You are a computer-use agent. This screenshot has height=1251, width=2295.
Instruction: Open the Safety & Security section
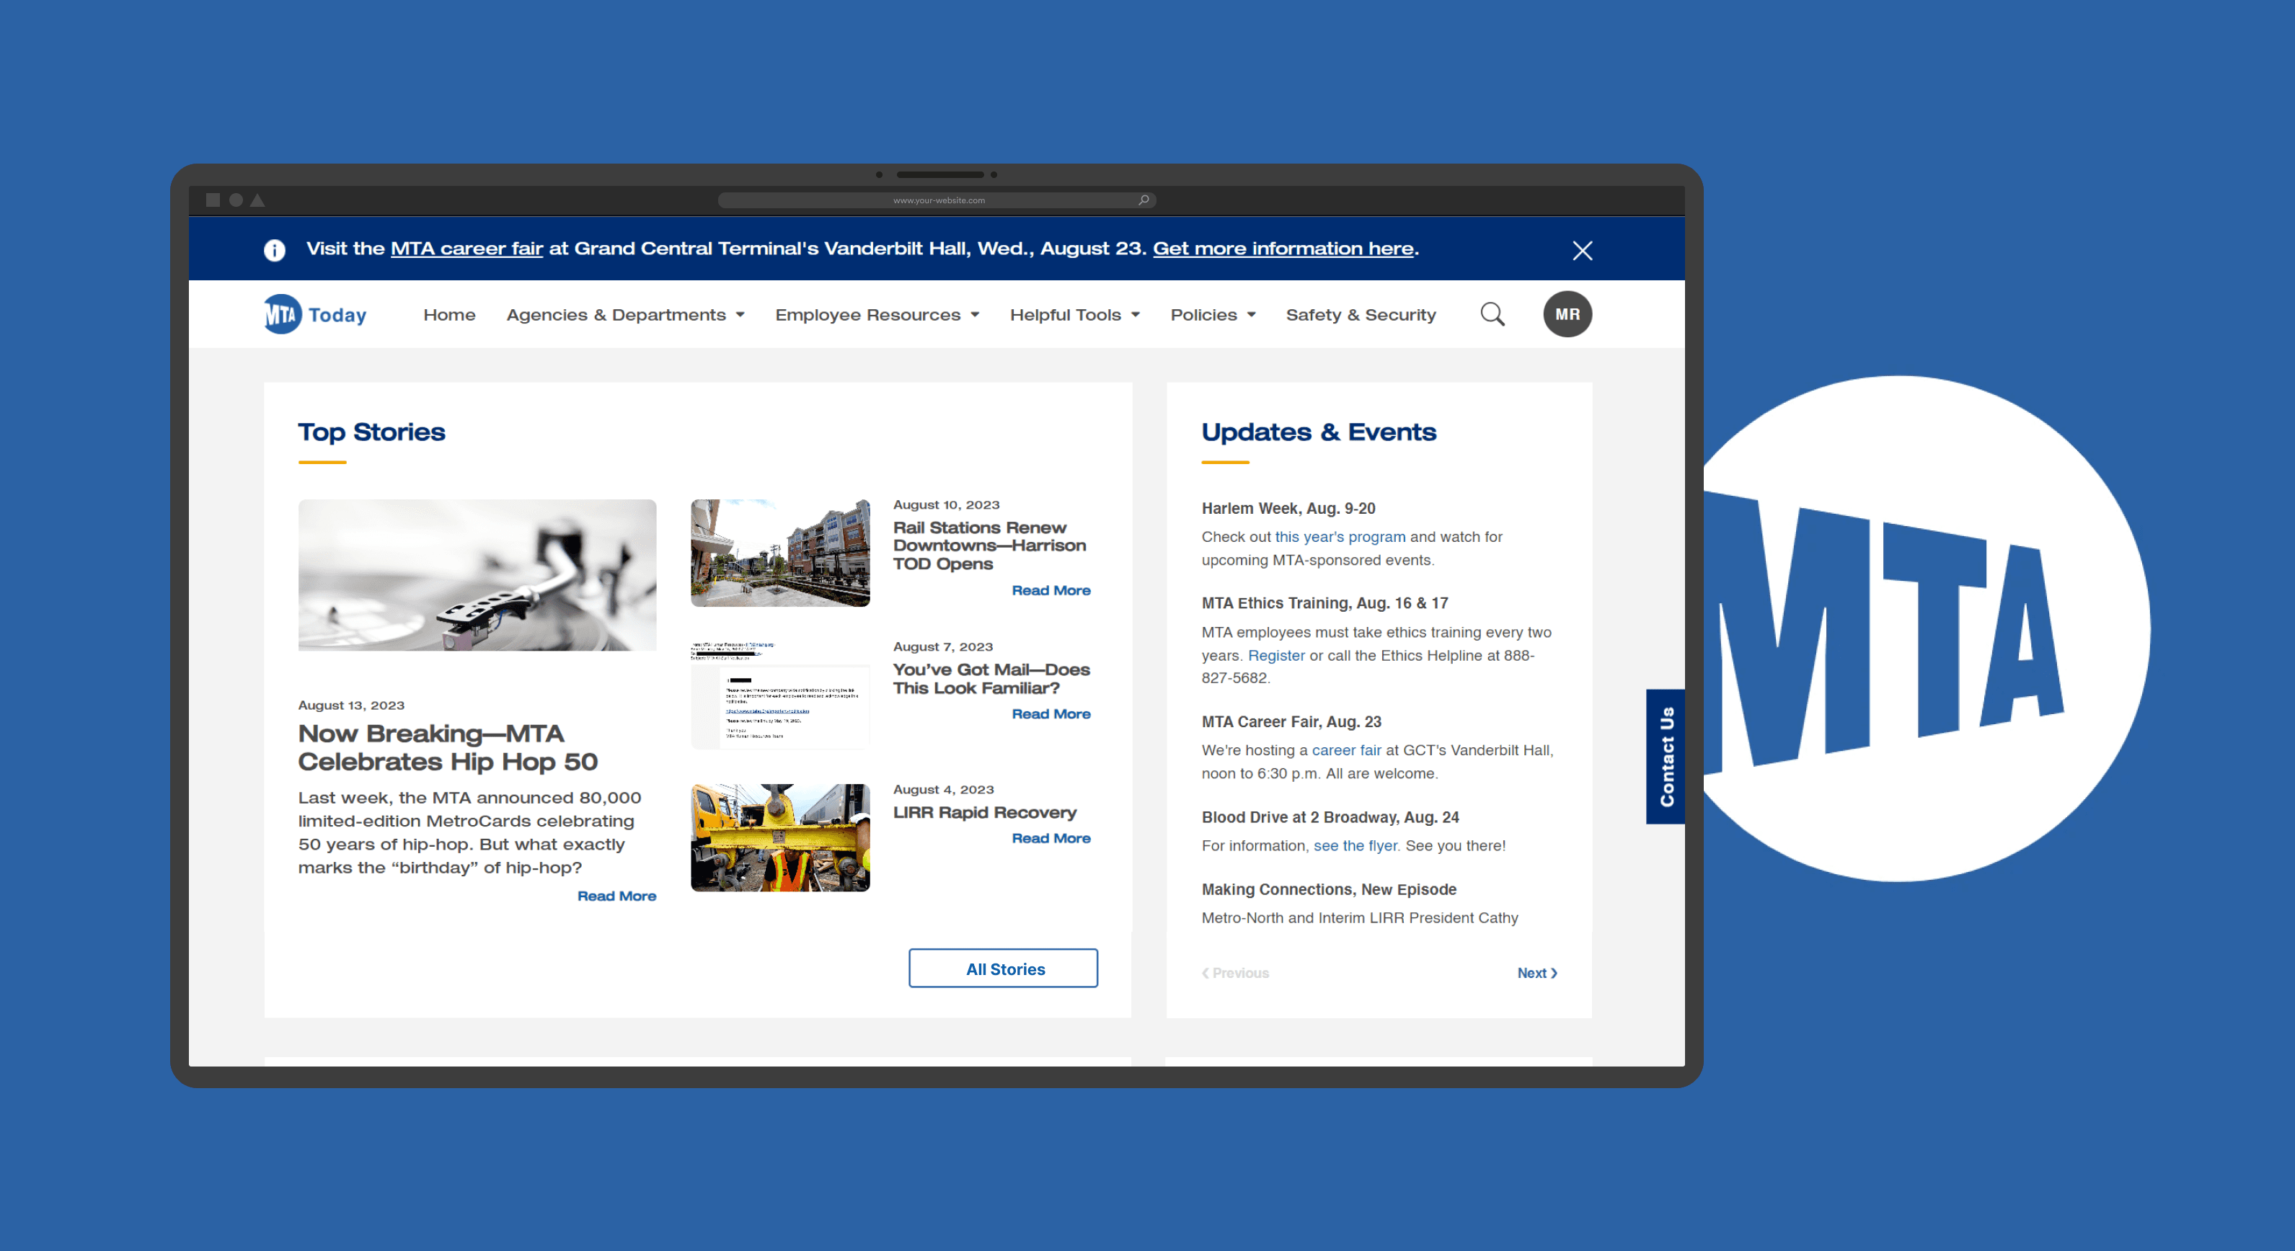click(x=1361, y=313)
